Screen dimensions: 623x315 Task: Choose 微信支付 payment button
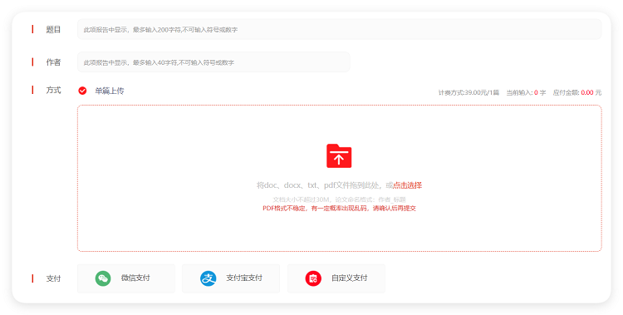pyautogui.click(x=126, y=278)
